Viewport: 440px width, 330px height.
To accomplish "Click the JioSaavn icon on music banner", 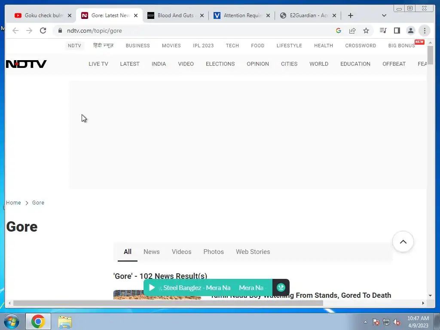I will click(281, 287).
